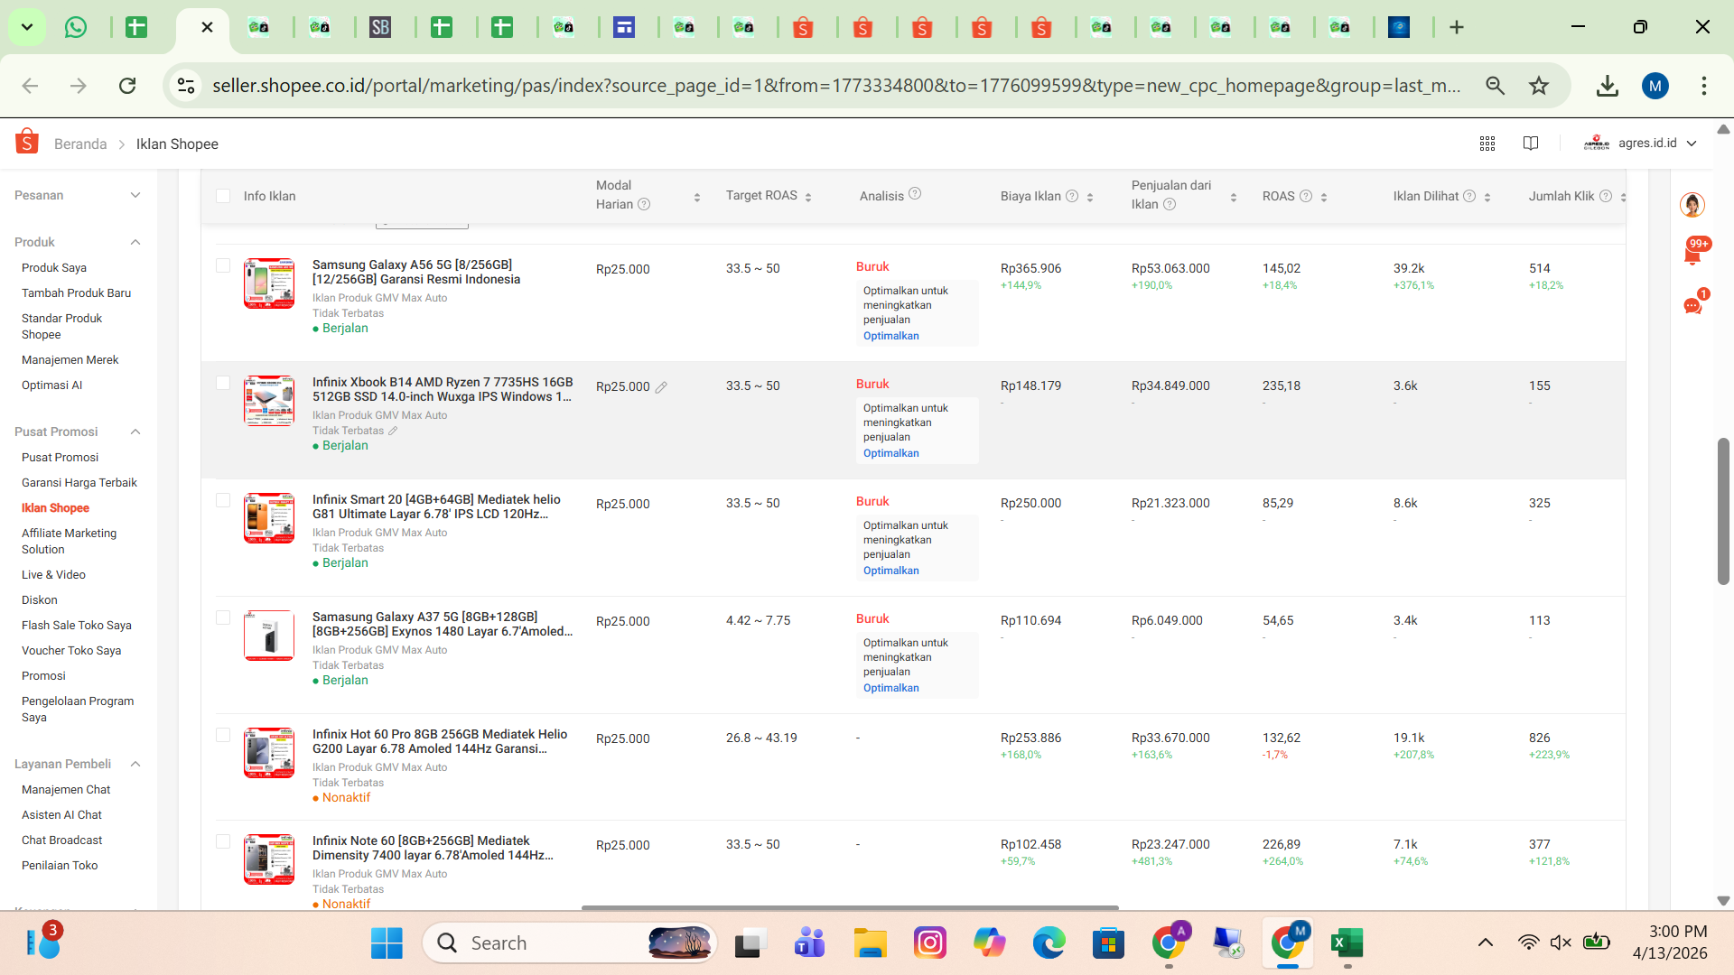Open the book help icon in header
1734x975 pixels.
coord(1531,144)
